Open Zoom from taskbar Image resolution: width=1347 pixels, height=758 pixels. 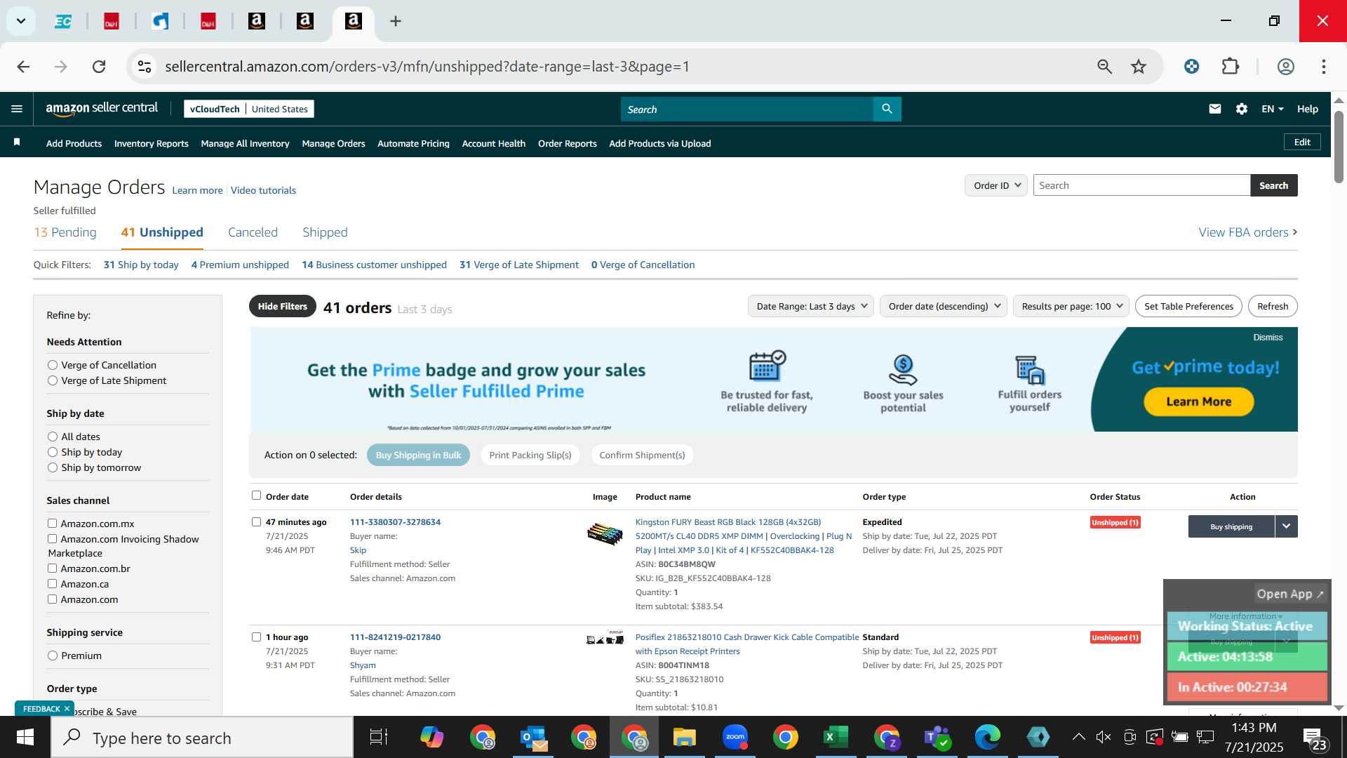pos(735,738)
